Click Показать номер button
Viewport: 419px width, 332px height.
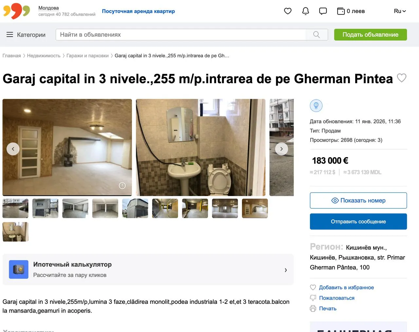358,200
